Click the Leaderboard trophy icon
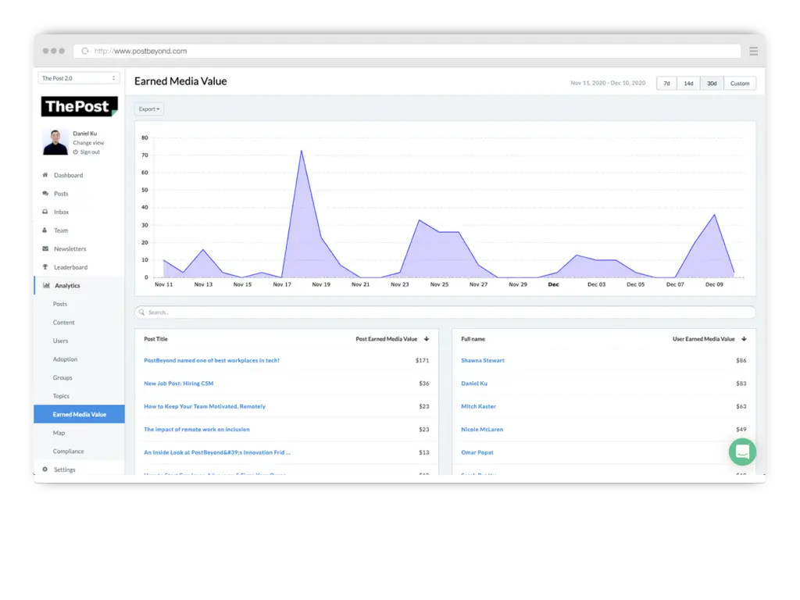The image size is (800, 600). point(45,267)
